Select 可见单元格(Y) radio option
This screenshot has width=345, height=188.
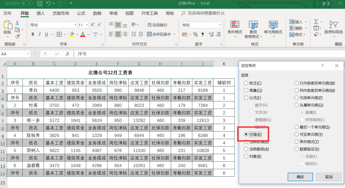click(309, 134)
